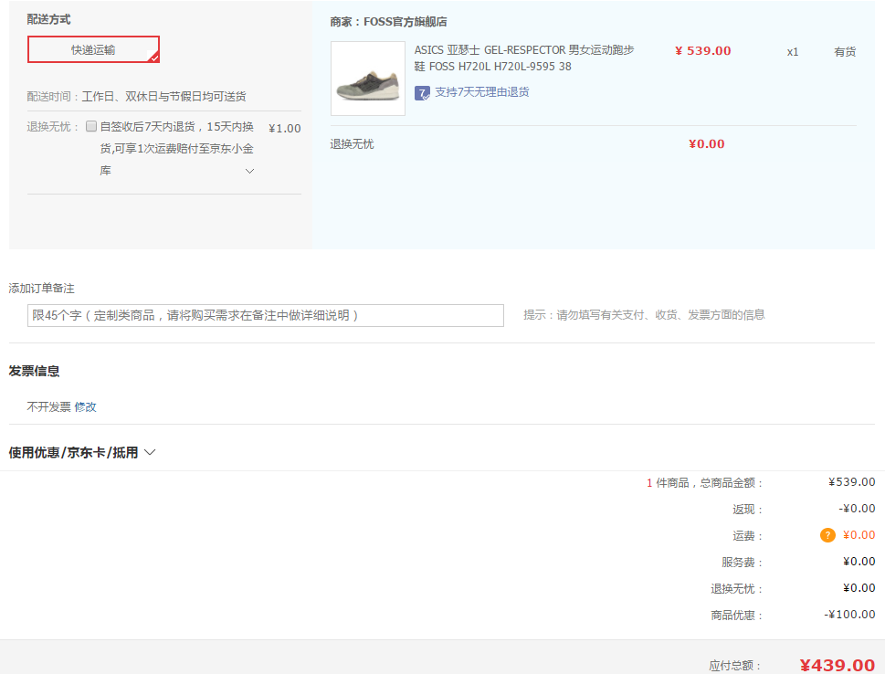Select the 商品优惠 -¥100.00 discount value

point(849,615)
